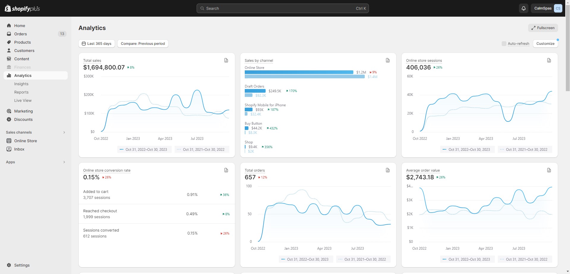Open report icon on Sales by channel card
Image resolution: width=570 pixels, height=274 pixels.
[x=388, y=60]
